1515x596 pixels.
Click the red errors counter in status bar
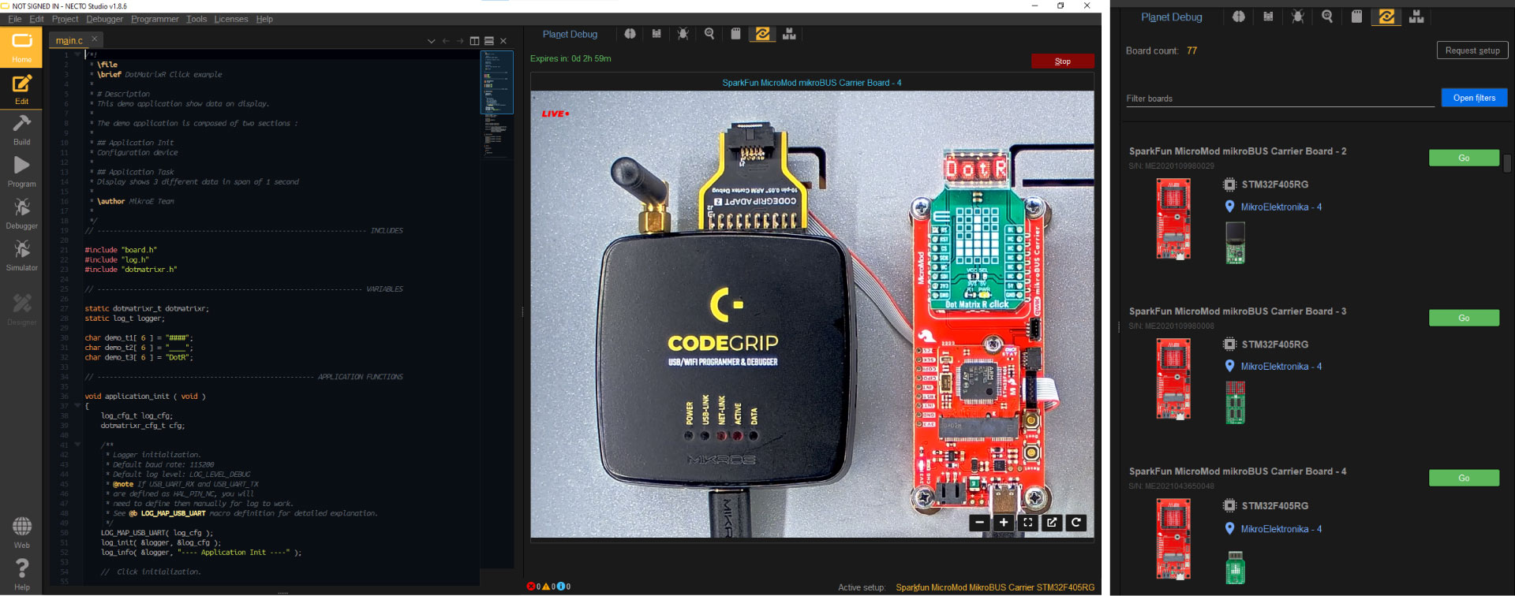coord(533,587)
